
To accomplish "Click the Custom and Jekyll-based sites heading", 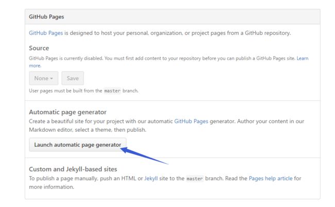I will 73,169.
